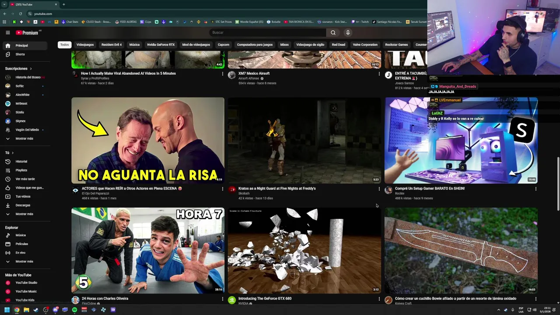The width and height of the screenshot is (560, 315).
Task: Select the Valve Corporation chip
Action: [x=365, y=45]
